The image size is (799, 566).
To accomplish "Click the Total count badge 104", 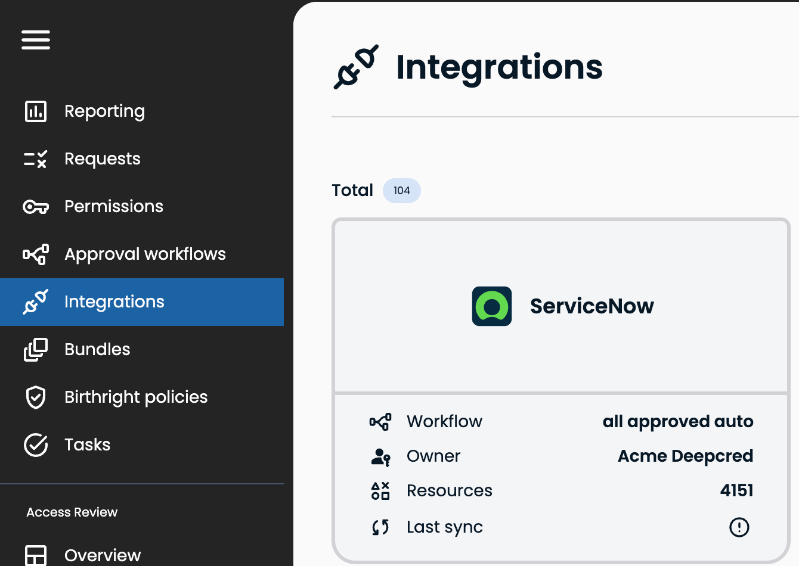I will (x=402, y=191).
